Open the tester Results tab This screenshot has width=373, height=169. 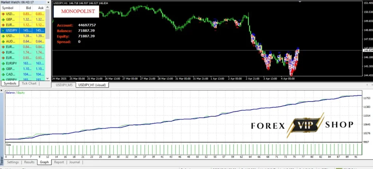[29, 162]
